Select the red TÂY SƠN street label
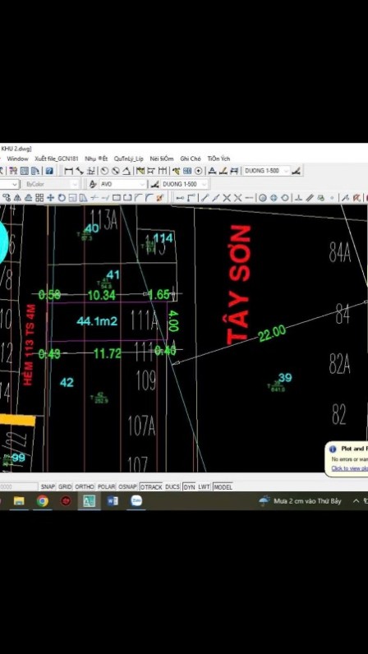Image resolution: width=368 pixels, height=654 pixels. 239,284
